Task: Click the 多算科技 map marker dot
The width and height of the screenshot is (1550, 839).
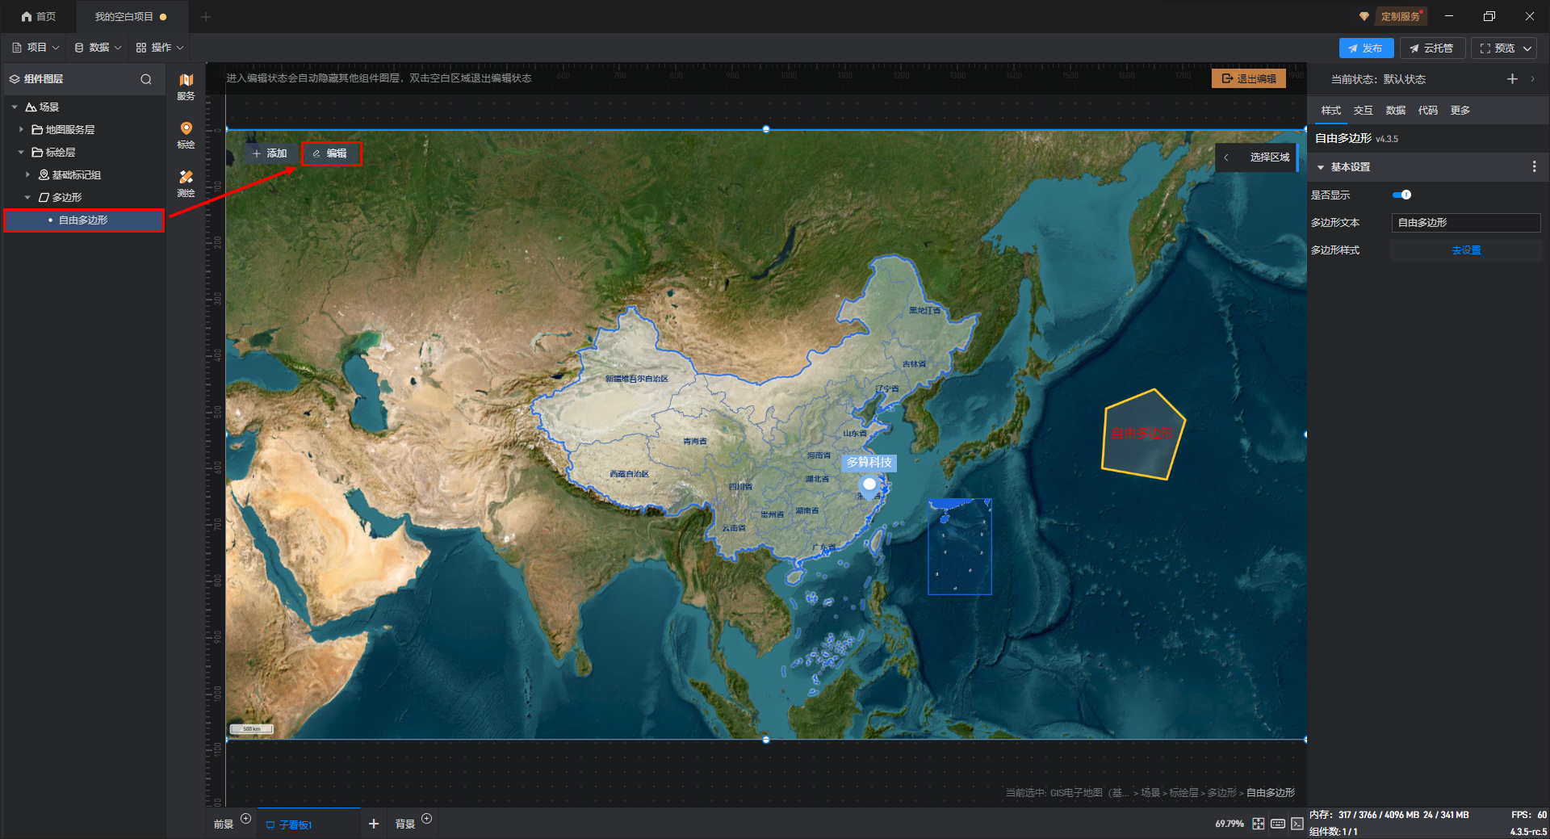Action: coord(869,485)
